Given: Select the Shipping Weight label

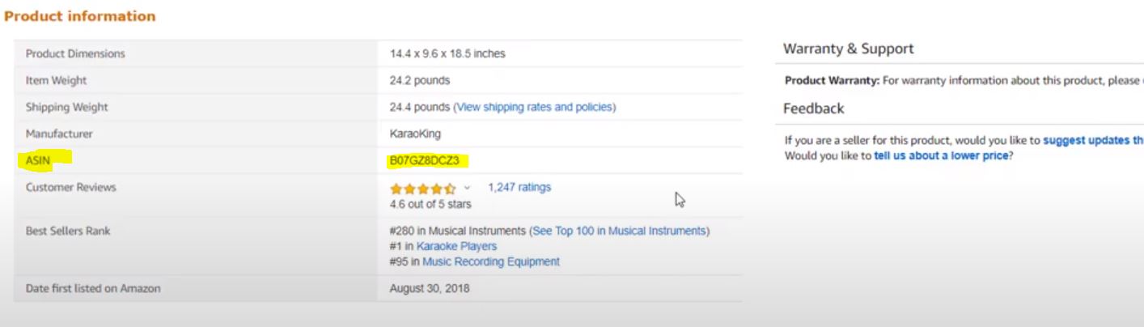Looking at the screenshot, I should [66, 107].
